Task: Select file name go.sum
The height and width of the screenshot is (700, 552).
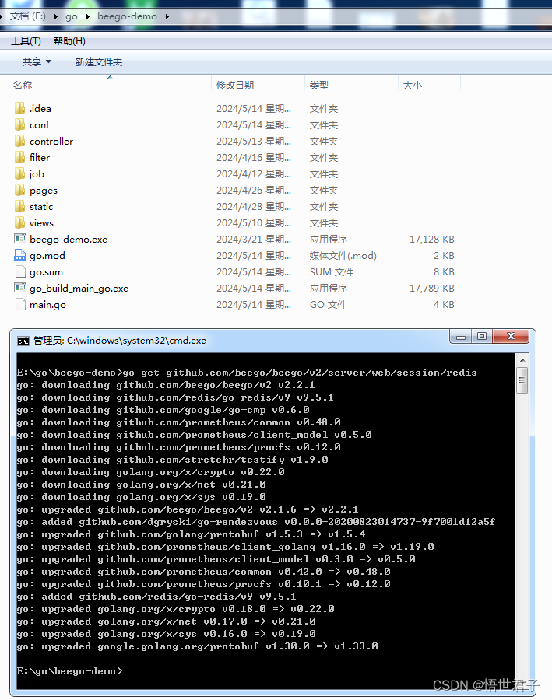Action: [46, 272]
